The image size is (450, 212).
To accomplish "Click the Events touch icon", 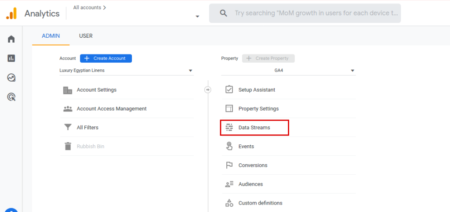I will [229, 146].
